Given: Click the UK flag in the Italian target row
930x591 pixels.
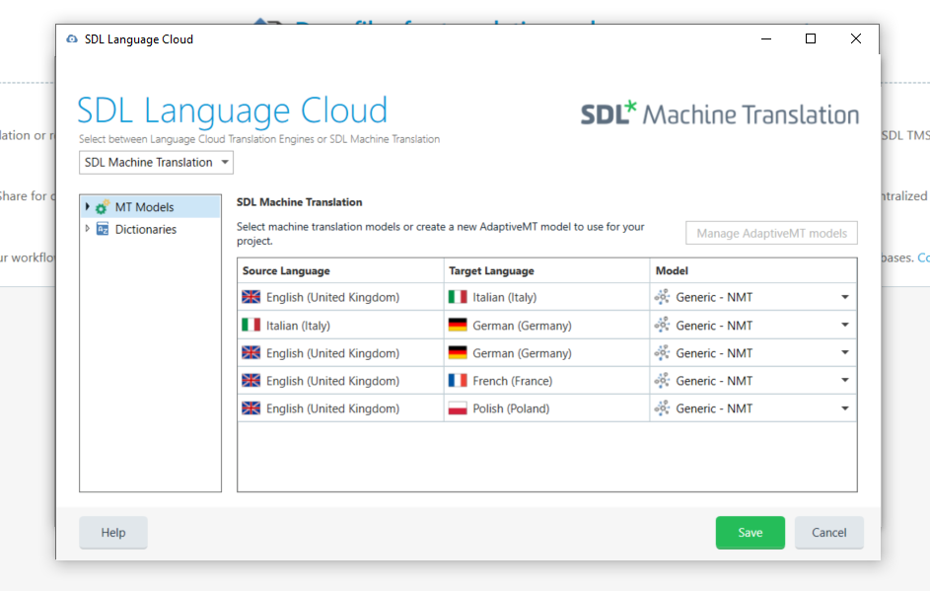Looking at the screenshot, I should pyautogui.click(x=250, y=297).
